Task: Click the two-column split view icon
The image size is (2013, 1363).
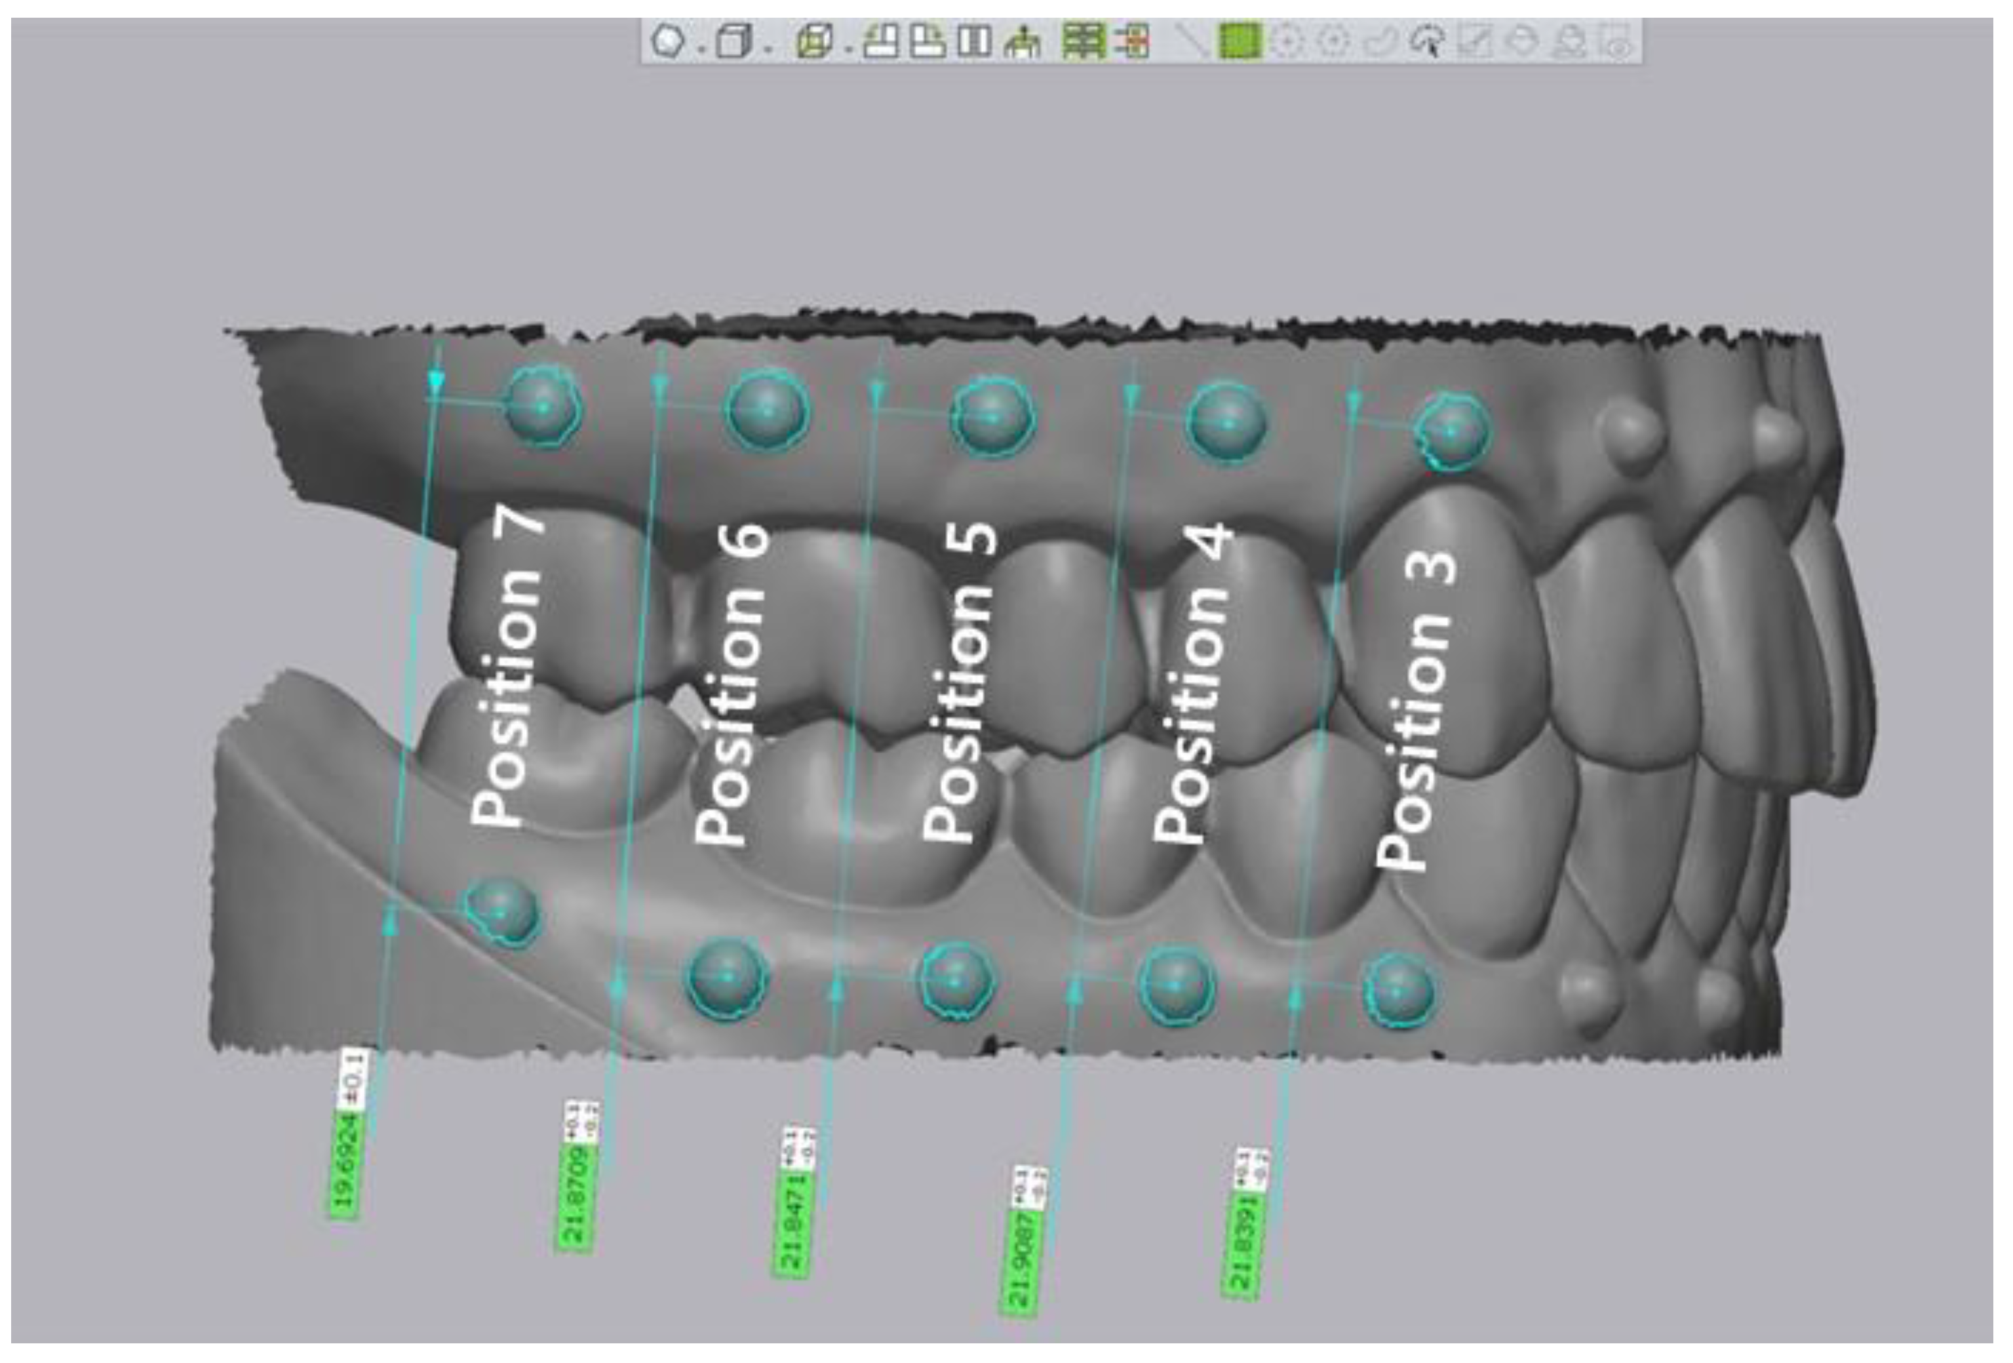Action: pos(973,41)
